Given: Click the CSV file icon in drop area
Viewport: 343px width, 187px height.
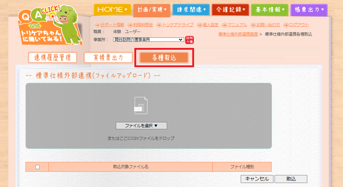Looking at the screenshot, I should tap(141, 106).
